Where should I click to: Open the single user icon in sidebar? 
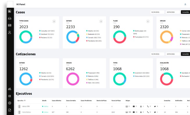(10, 32)
